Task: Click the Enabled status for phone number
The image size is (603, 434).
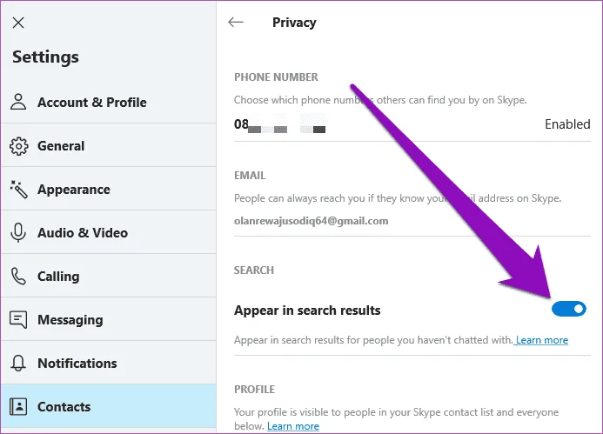Action: pos(567,124)
